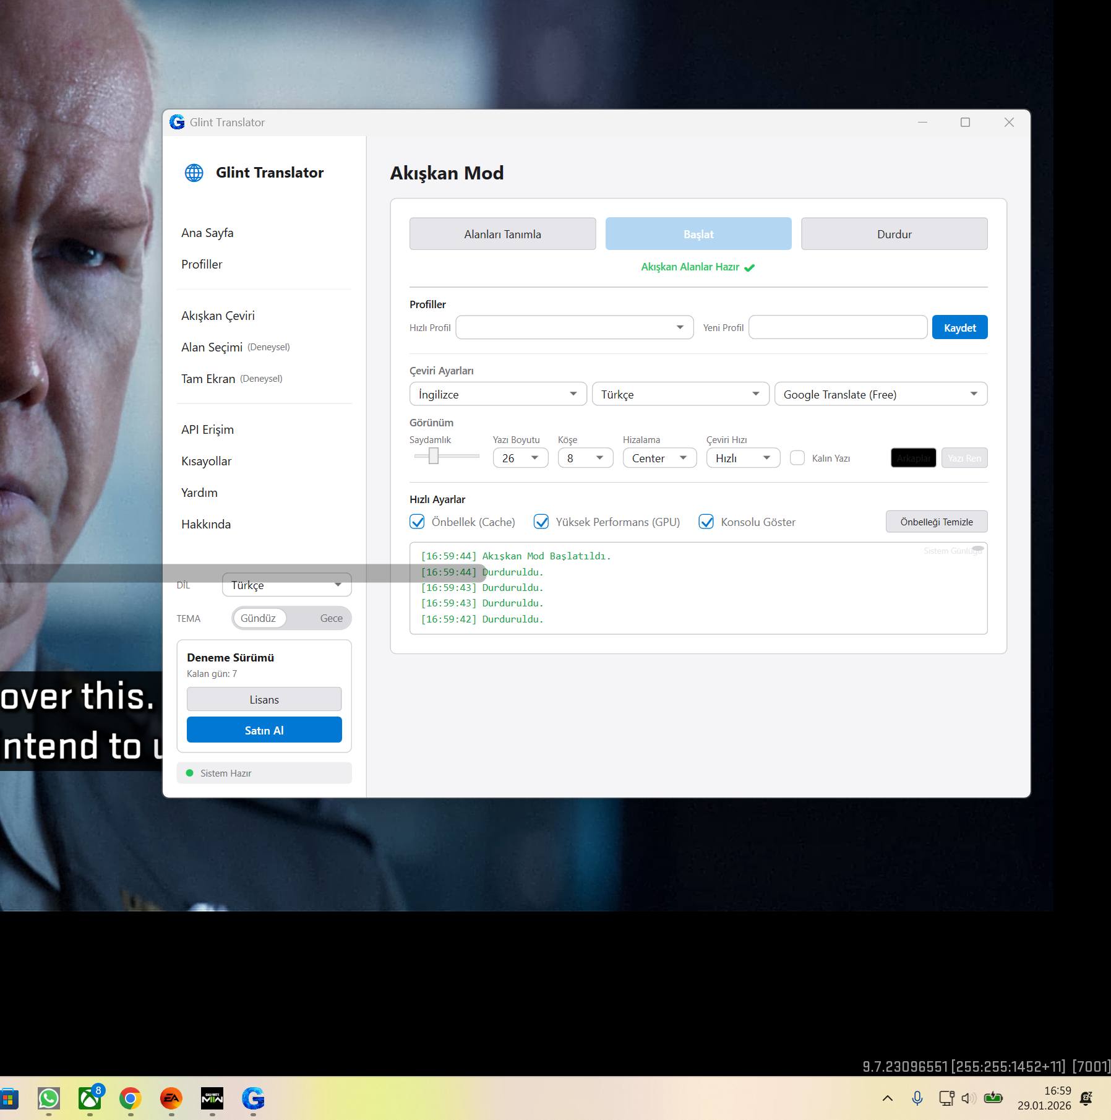The image size is (1111, 1120).
Task: Click the microphone icon in system tray
Action: click(917, 1098)
